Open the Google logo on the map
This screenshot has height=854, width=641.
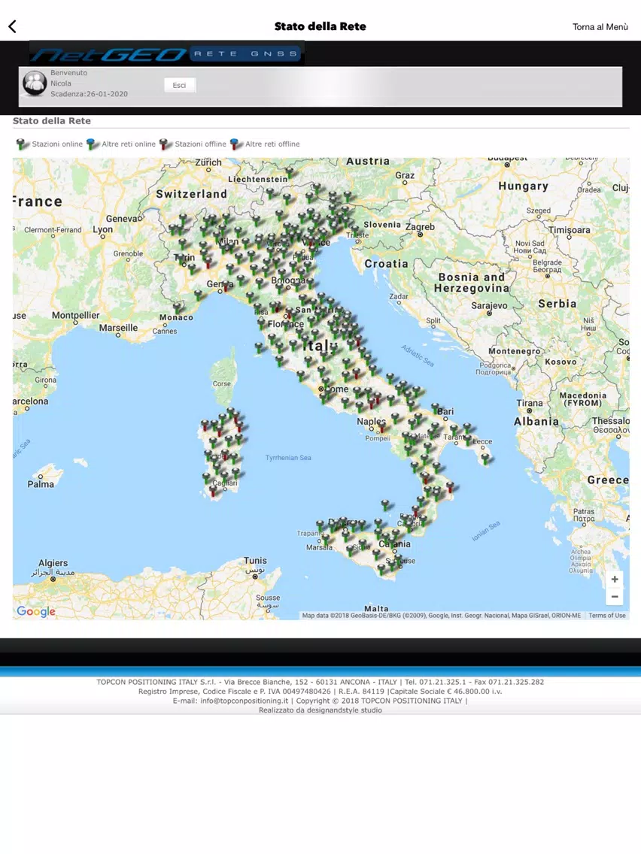click(x=36, y=611)
